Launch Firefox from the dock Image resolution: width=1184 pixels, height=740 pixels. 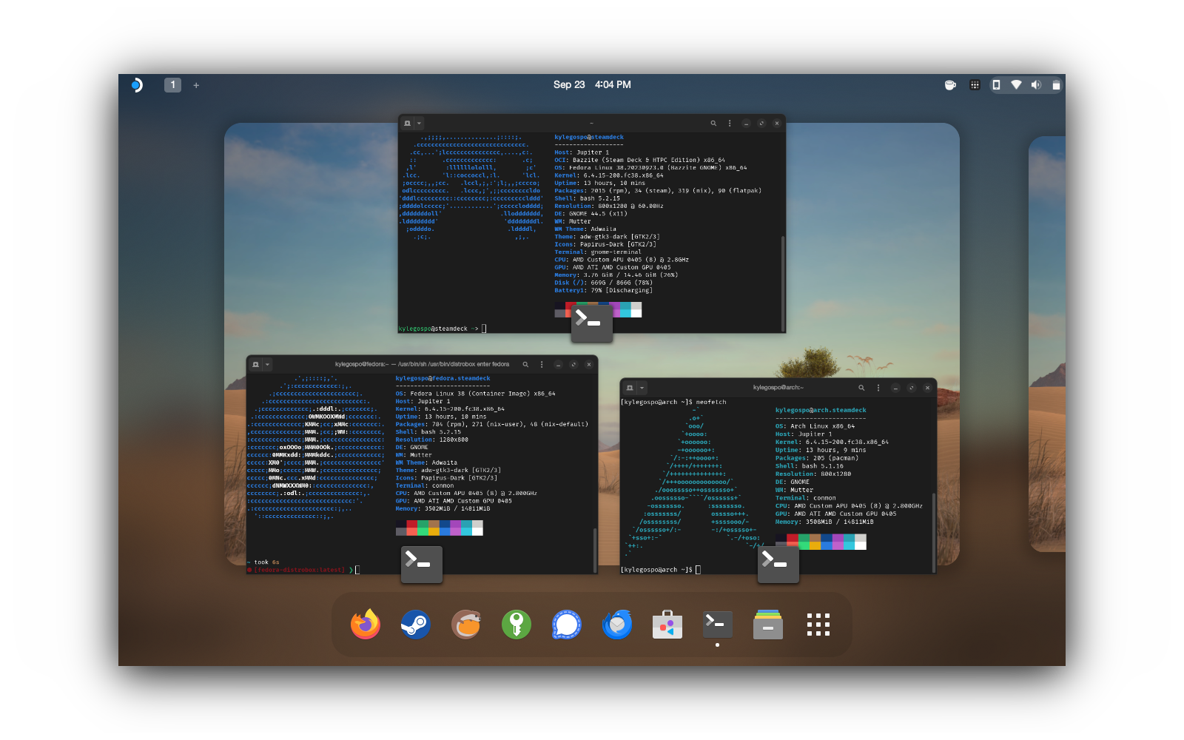pyautogui.click(x=366, y=625)
